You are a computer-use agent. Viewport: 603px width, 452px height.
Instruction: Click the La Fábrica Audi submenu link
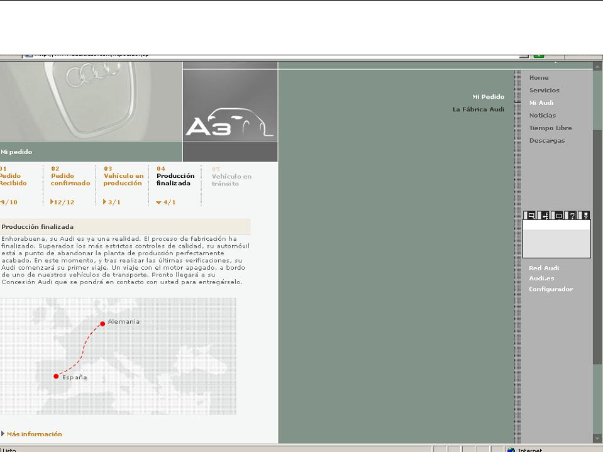pos(479,109)
